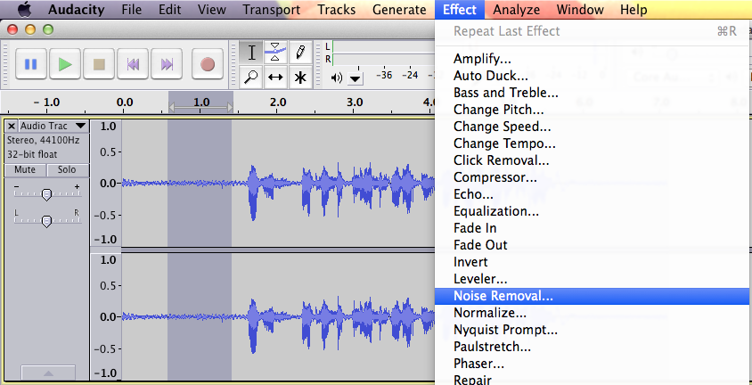Enable the asterisk Multi-Tool mode
Screen dimensions: 752x385
(300, 77)
